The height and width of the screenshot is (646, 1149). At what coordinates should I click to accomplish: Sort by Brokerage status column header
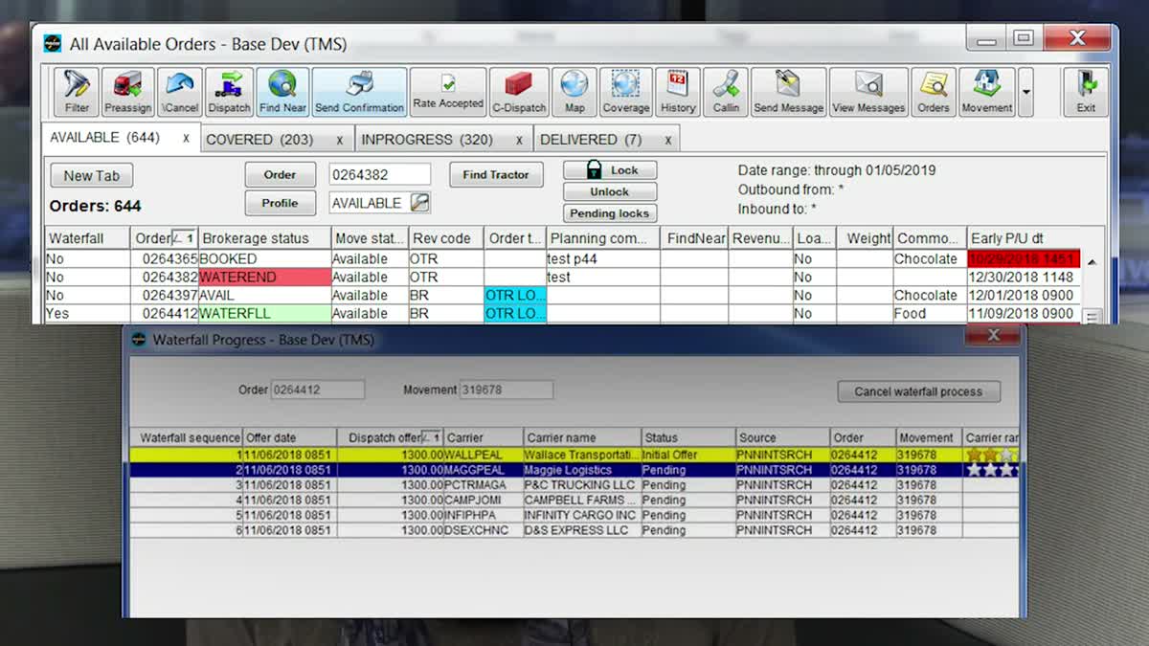(x=265, y=238)
